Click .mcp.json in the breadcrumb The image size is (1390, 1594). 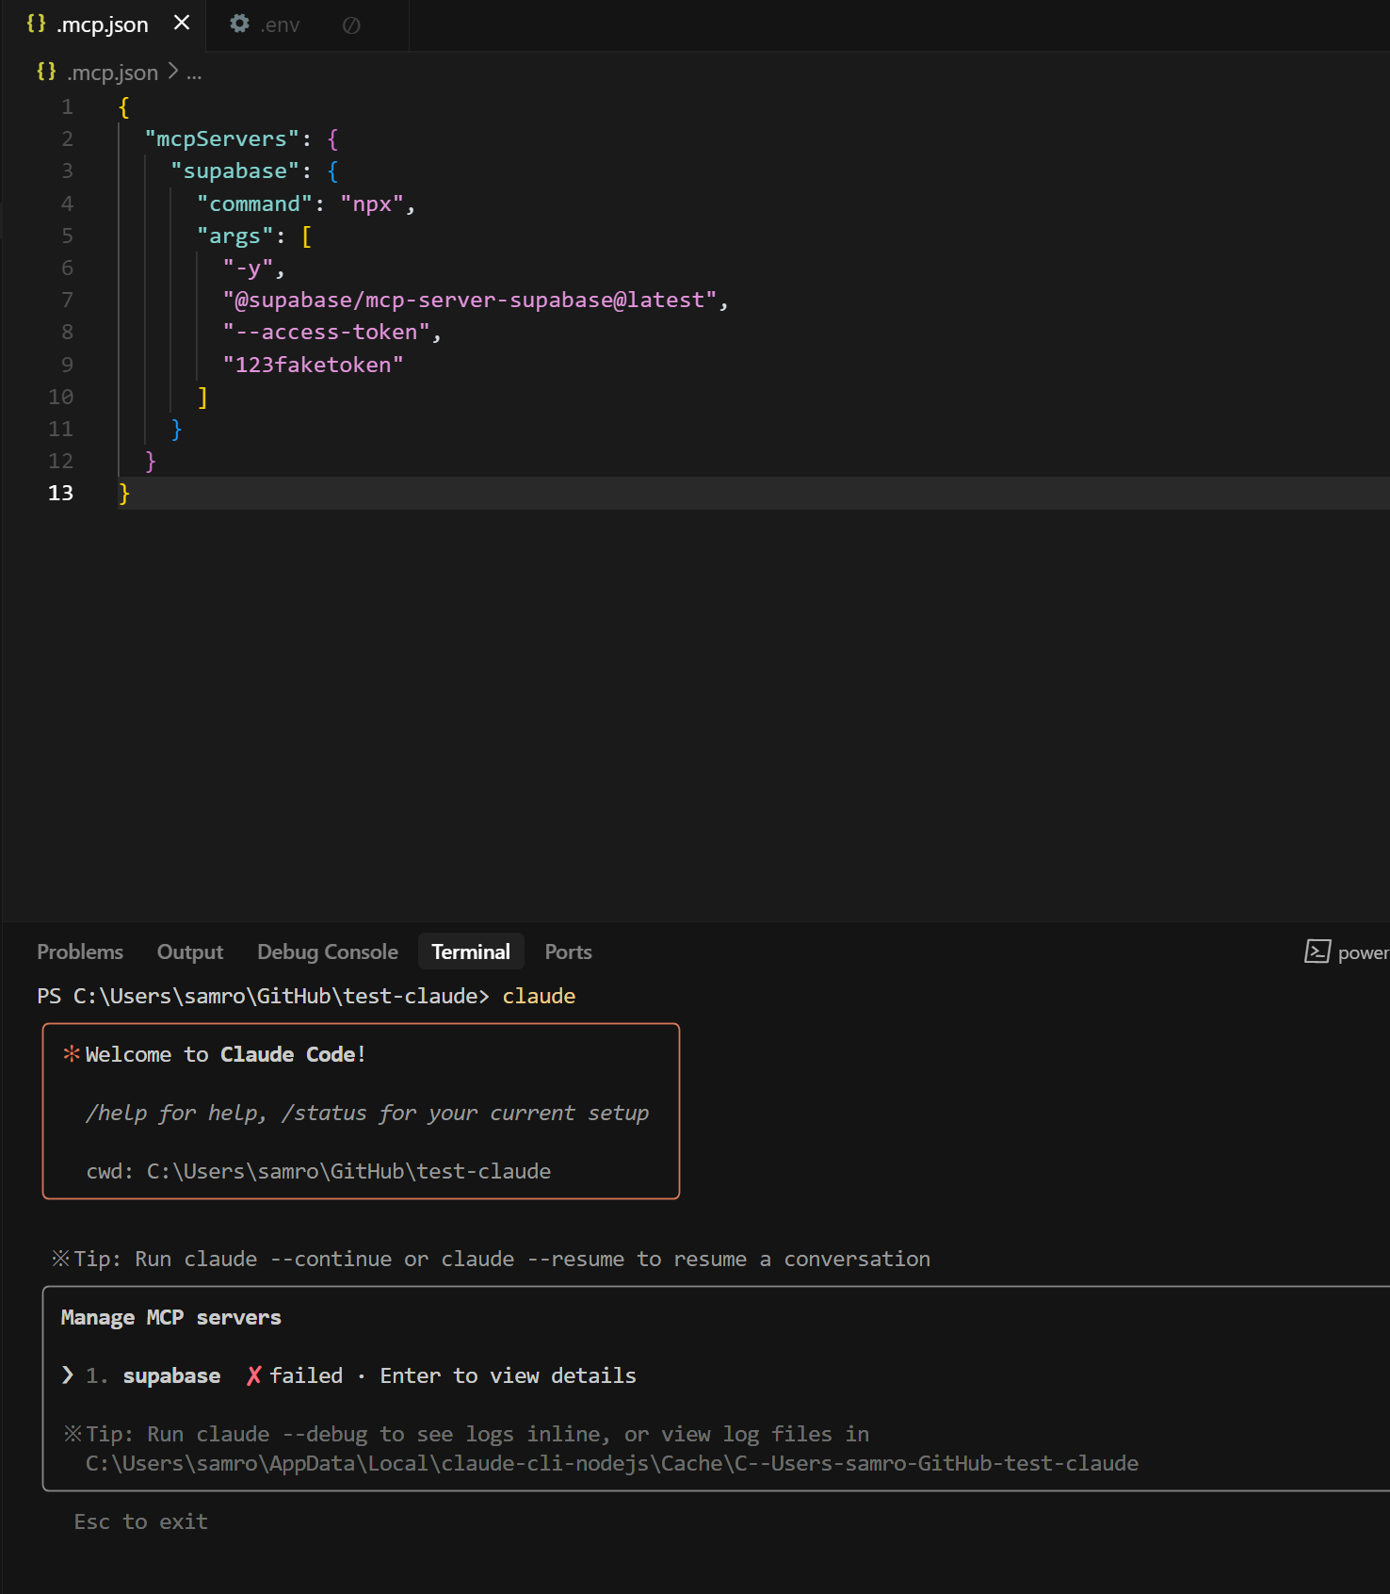coord(112,73)
